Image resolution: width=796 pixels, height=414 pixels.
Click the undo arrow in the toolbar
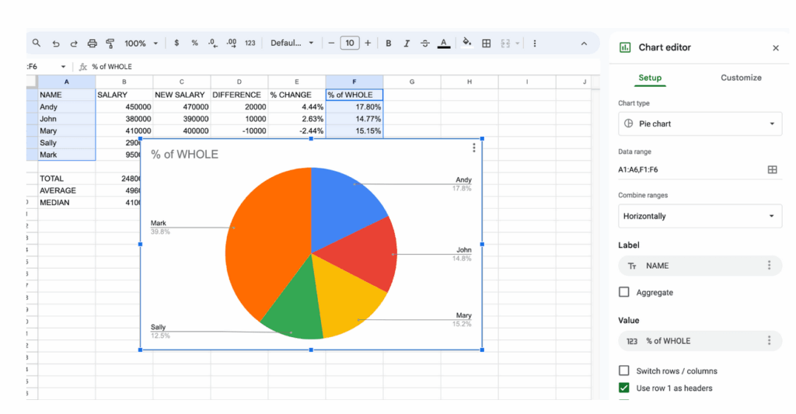coord(56,43)
